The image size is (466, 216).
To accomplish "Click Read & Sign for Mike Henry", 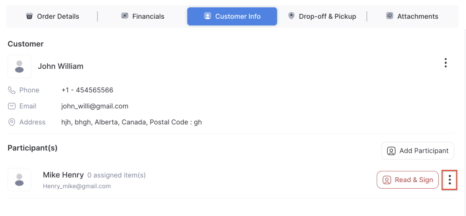I will 407,180.
